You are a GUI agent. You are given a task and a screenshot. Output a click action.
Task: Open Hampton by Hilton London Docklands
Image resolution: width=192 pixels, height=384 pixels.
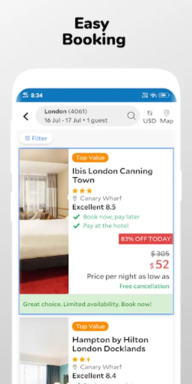coord(110,344)
